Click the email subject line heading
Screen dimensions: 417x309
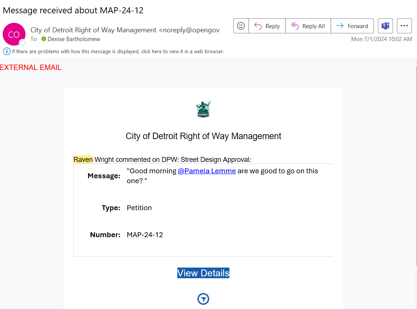73,10
